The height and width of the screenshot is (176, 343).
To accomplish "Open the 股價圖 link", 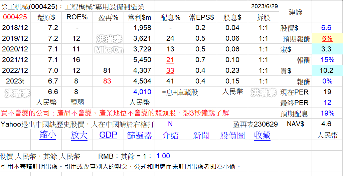I will tap(232, 135).
